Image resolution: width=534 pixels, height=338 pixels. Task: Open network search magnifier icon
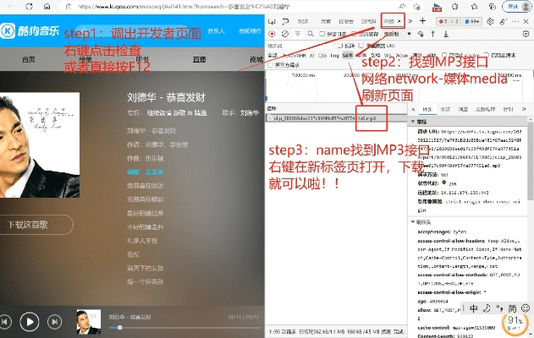311,34
